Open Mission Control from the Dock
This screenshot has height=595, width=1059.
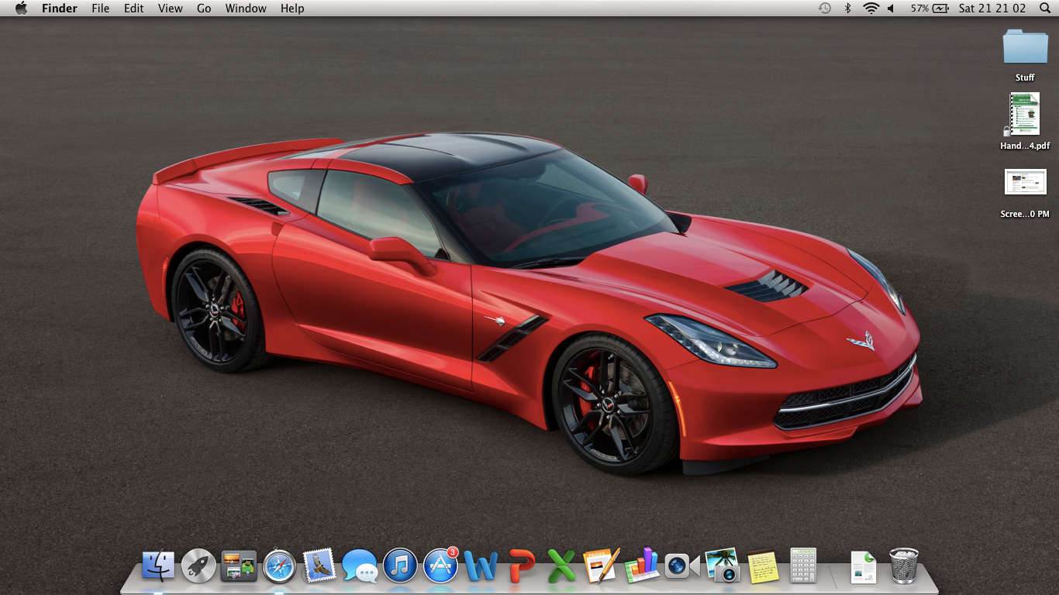tap(239, 566)
